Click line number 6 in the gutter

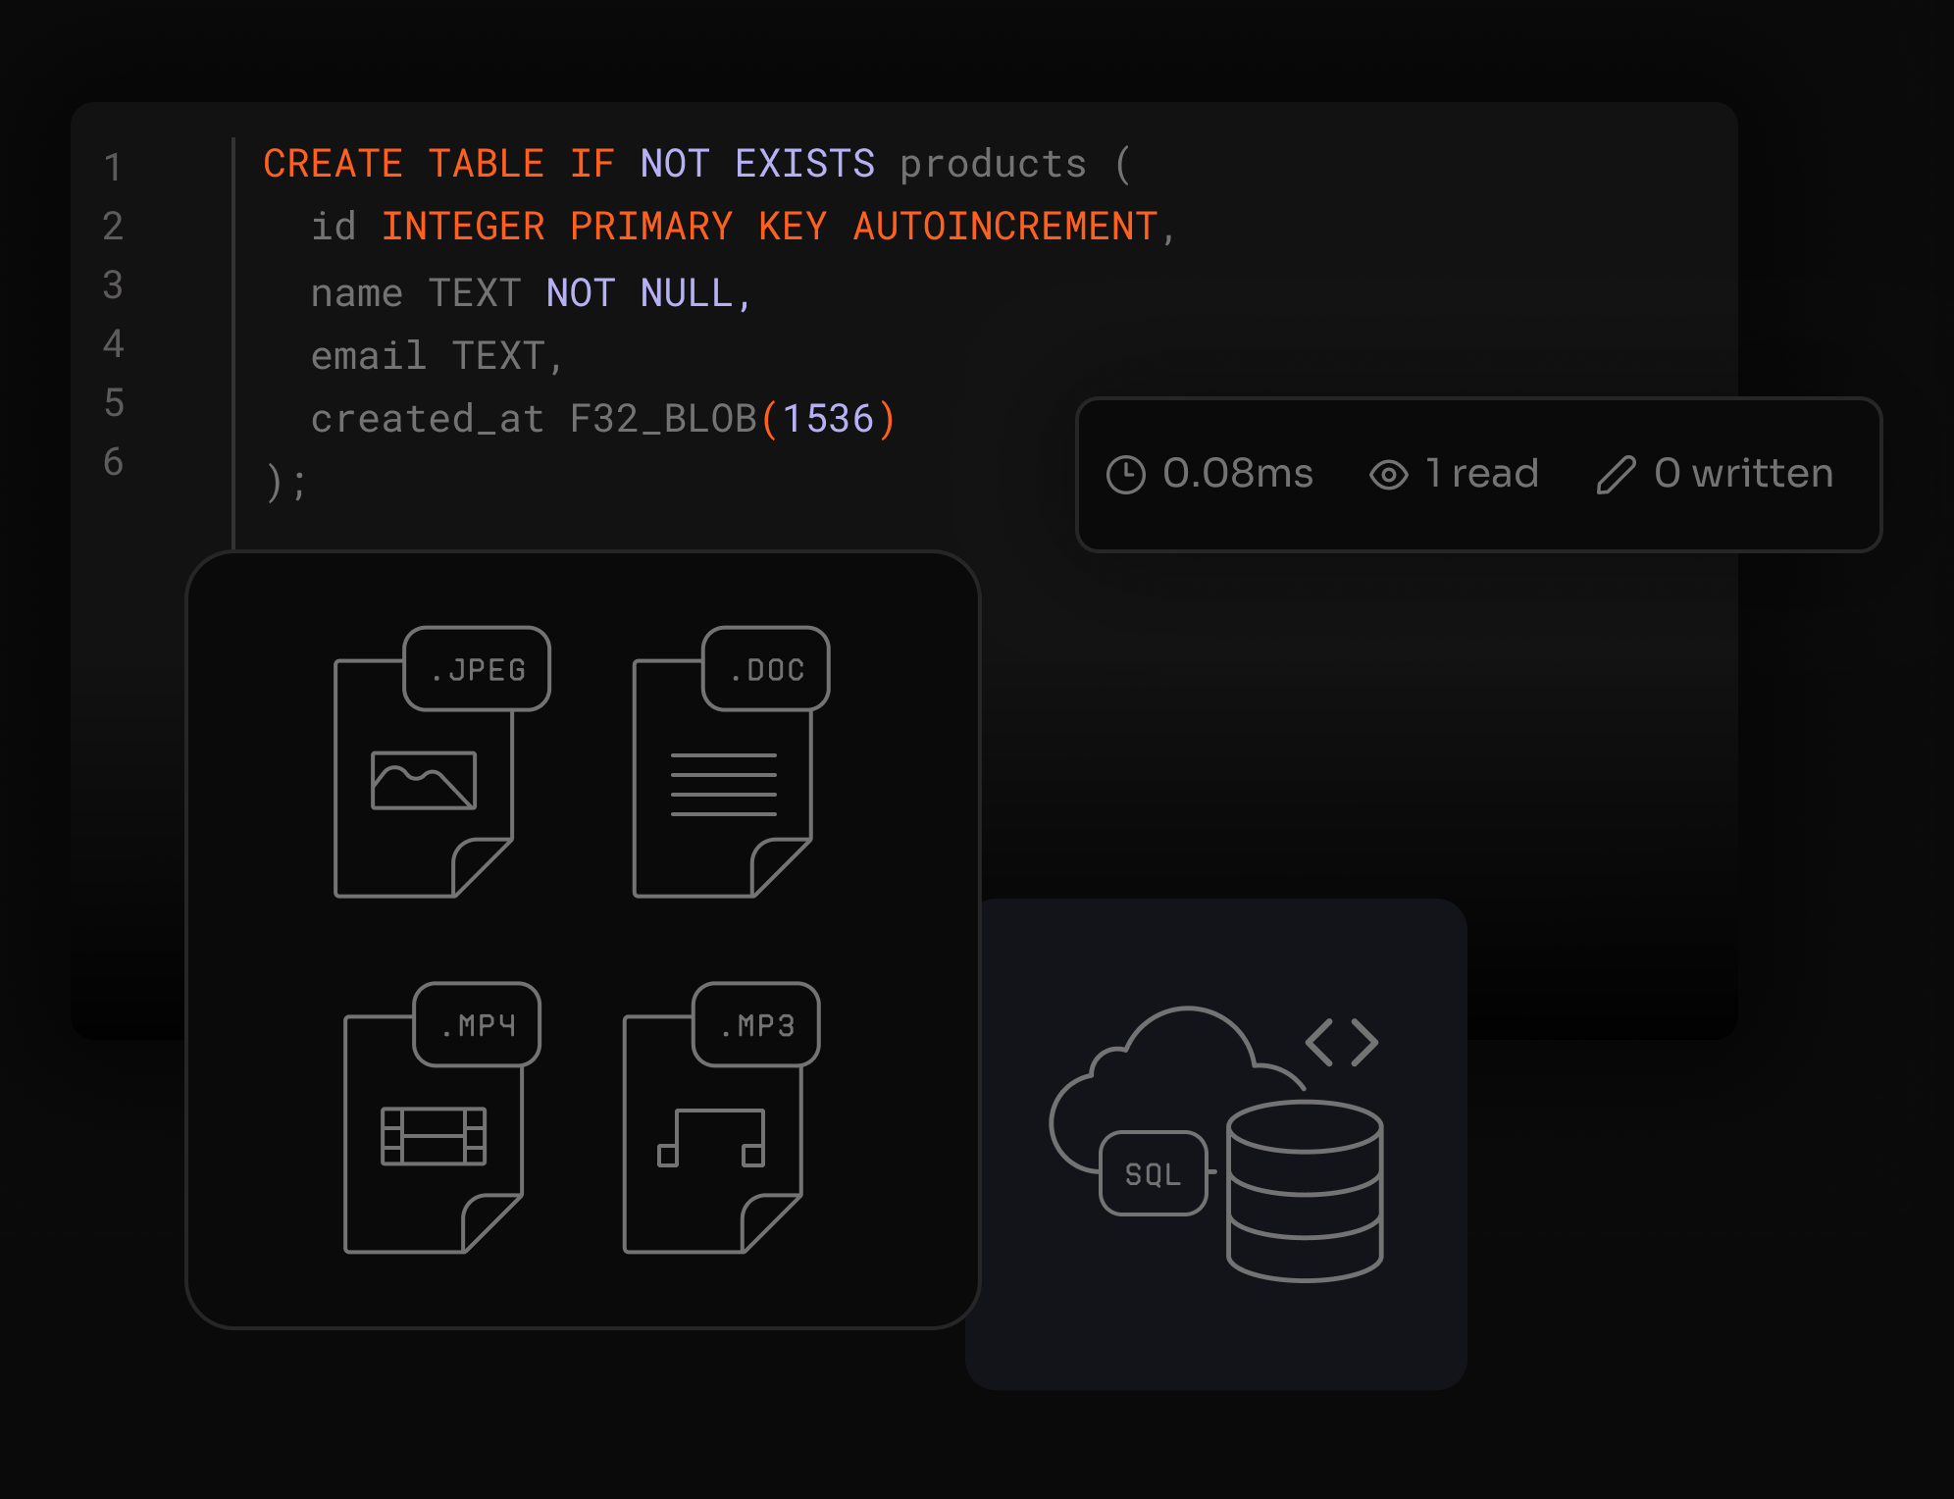(113, 463)
